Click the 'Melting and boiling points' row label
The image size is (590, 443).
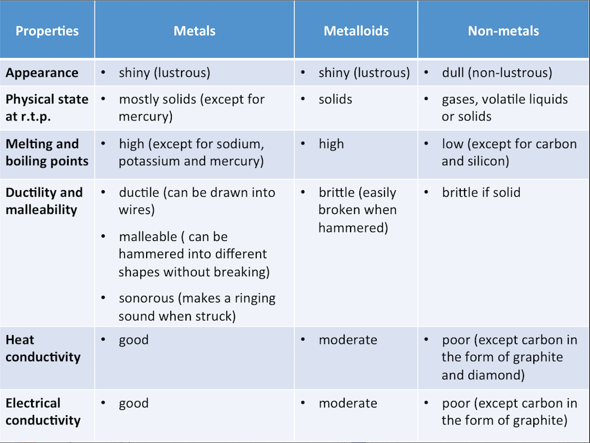pyautogui.click(x=47, y=153)
